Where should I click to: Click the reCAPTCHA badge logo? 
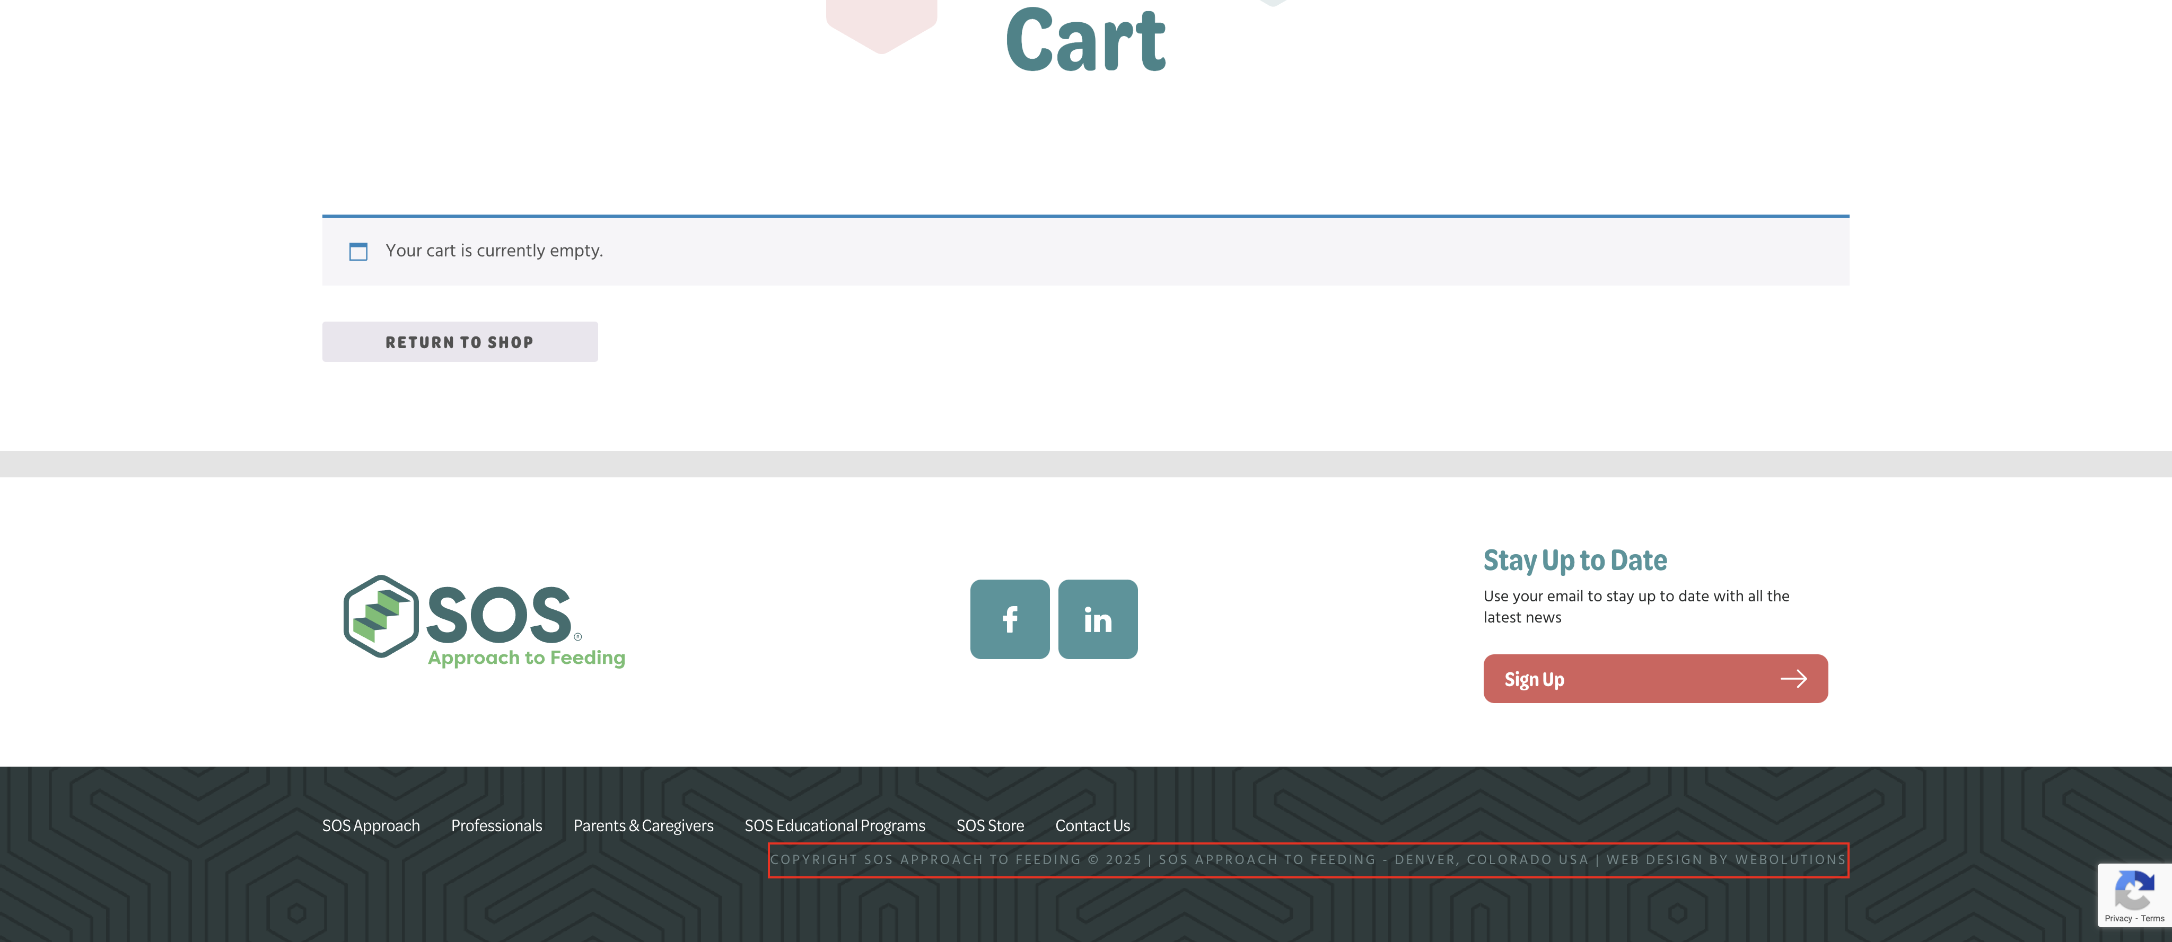(x=2134, y=891)
